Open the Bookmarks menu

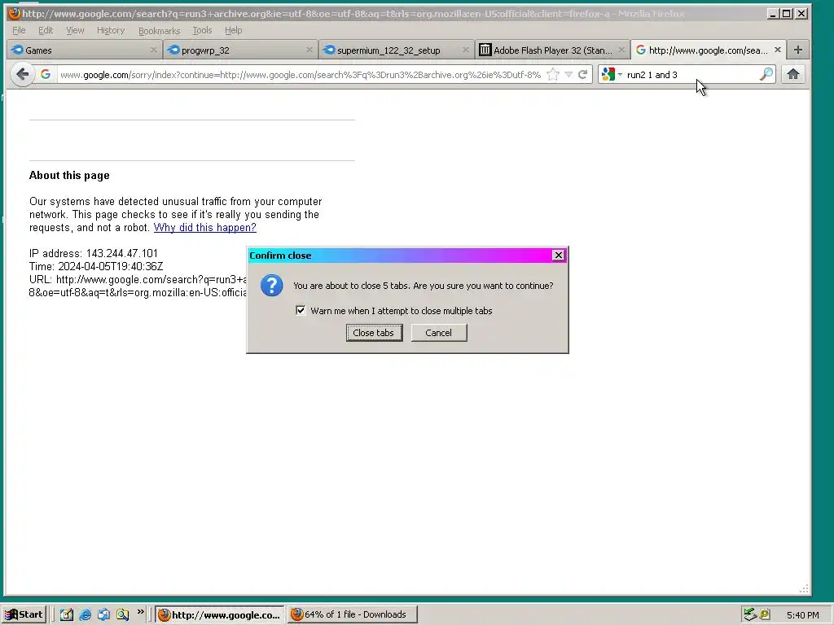coord(159,30)
